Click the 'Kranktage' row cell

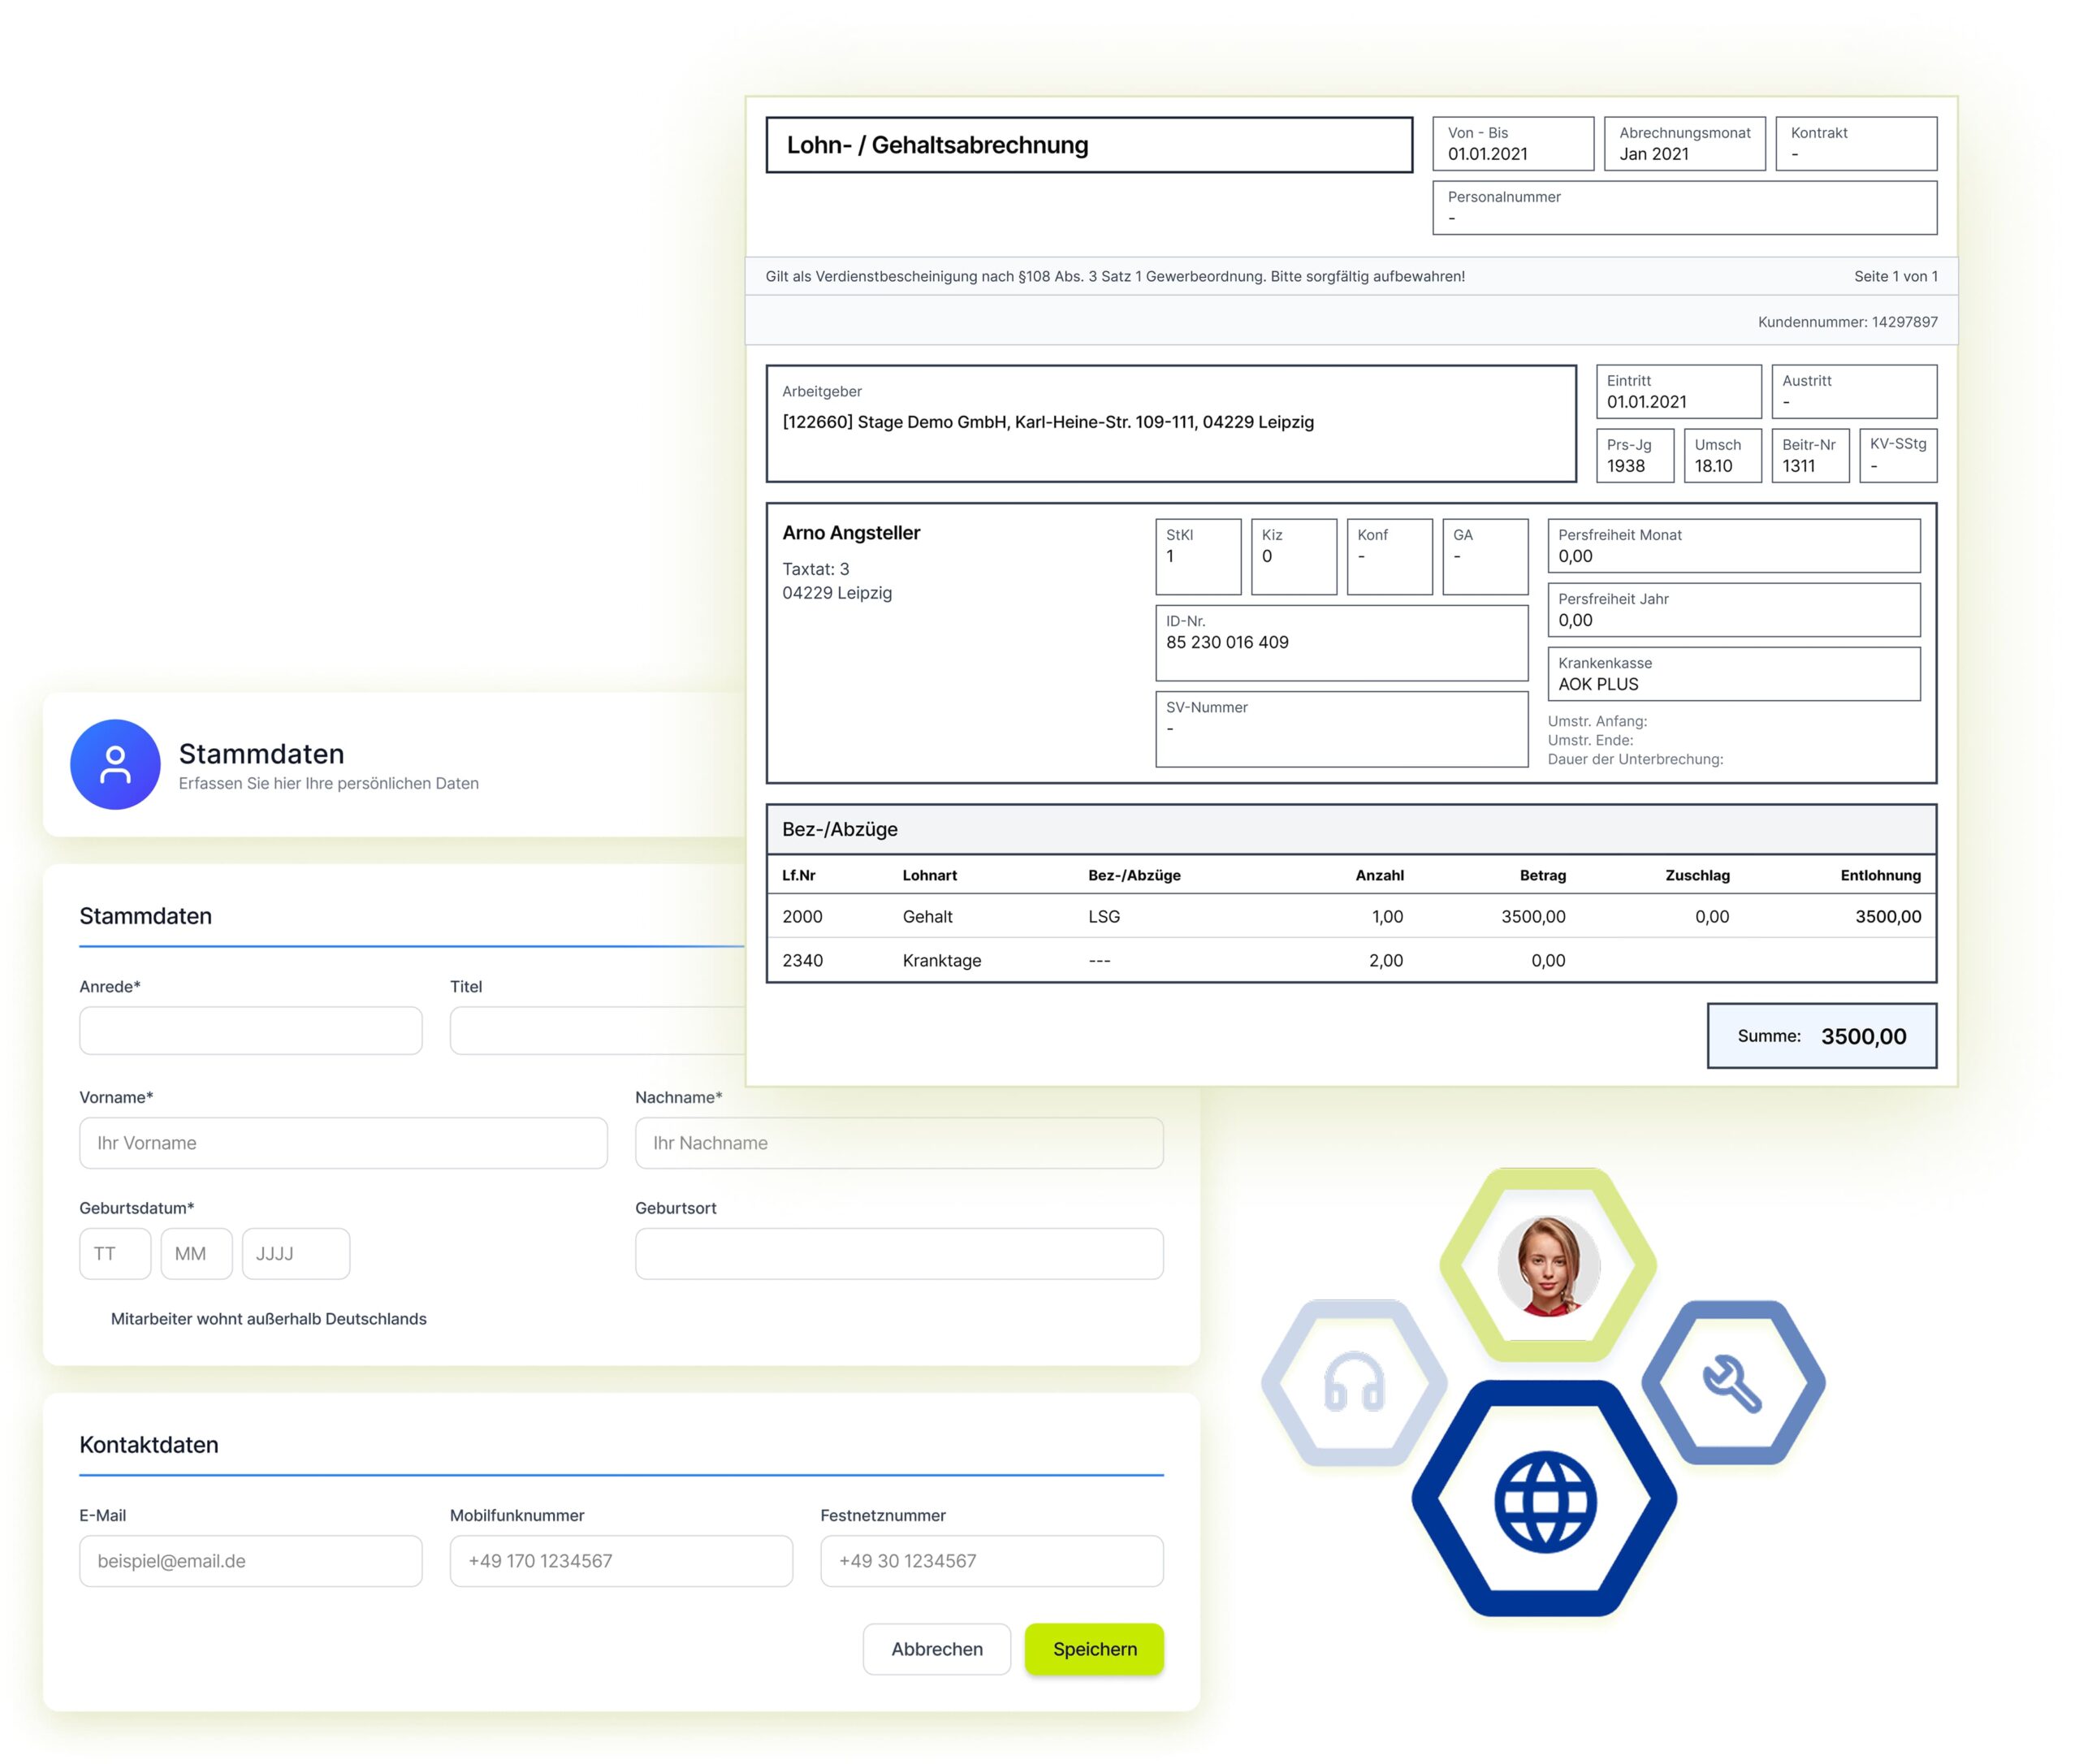click(941, 961)
